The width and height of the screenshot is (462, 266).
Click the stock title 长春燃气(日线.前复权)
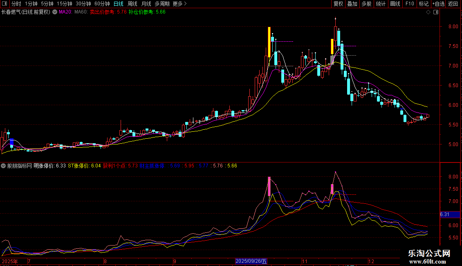pos(26,12)
